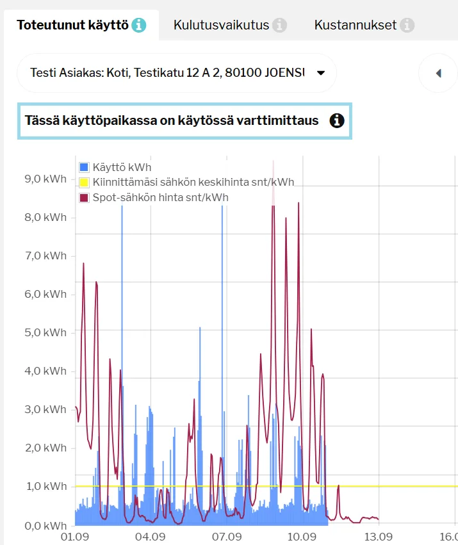Viewport: 458px width, 545px height.
Task: Switch to Toteutunut käyttö tab
Action: 81,25
